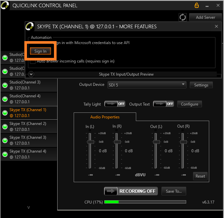Click green status light for Studio(Channel 3)

tap(5, 85)
